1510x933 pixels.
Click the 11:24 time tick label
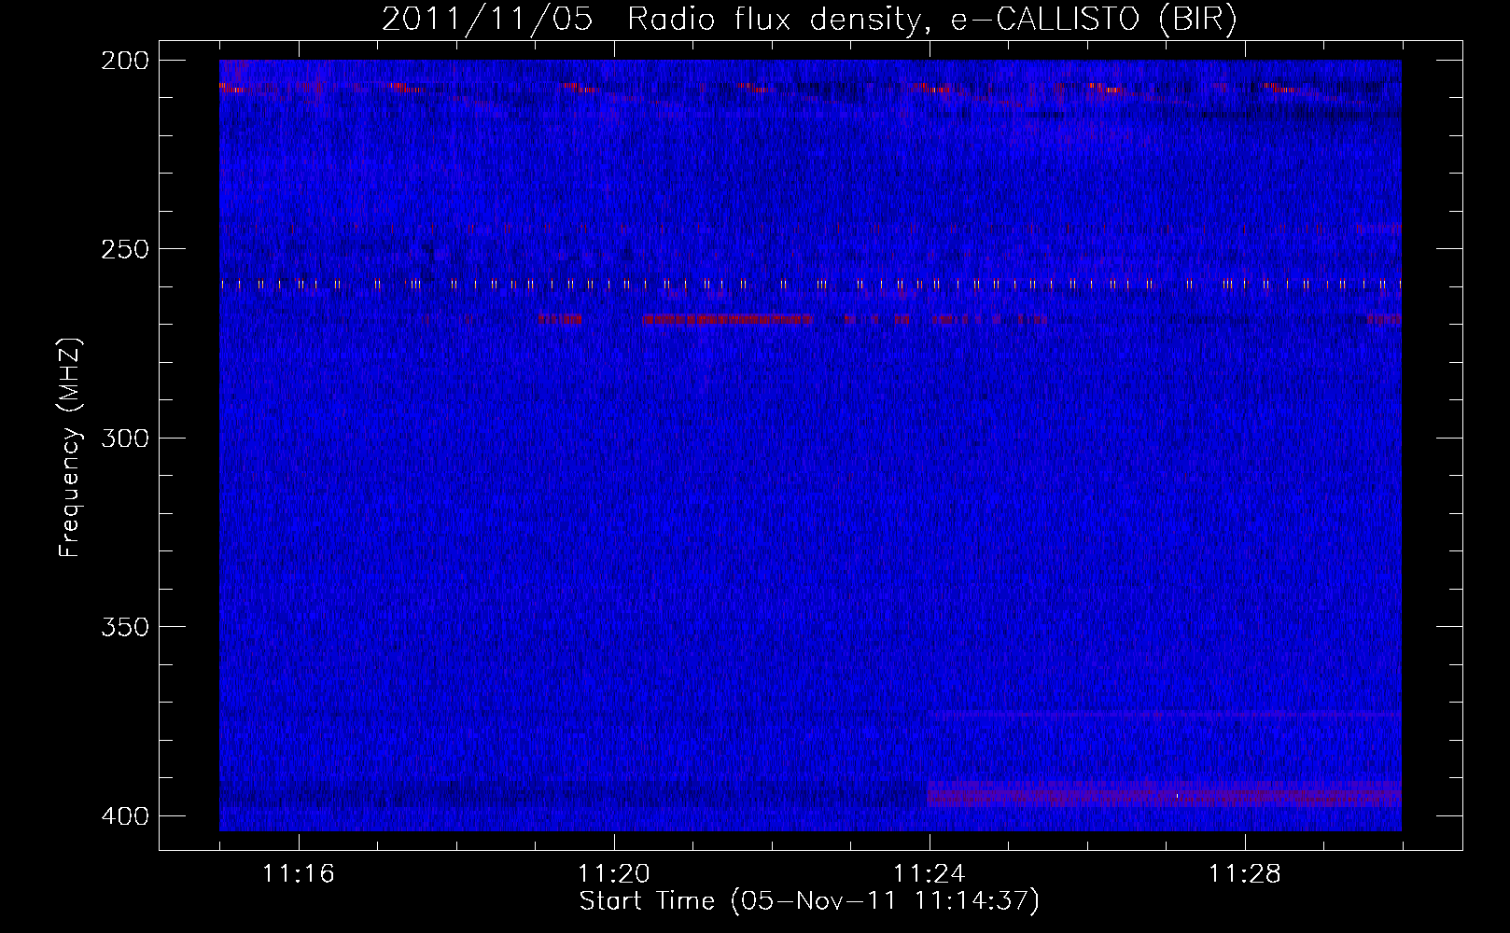(x=929, y=873)
